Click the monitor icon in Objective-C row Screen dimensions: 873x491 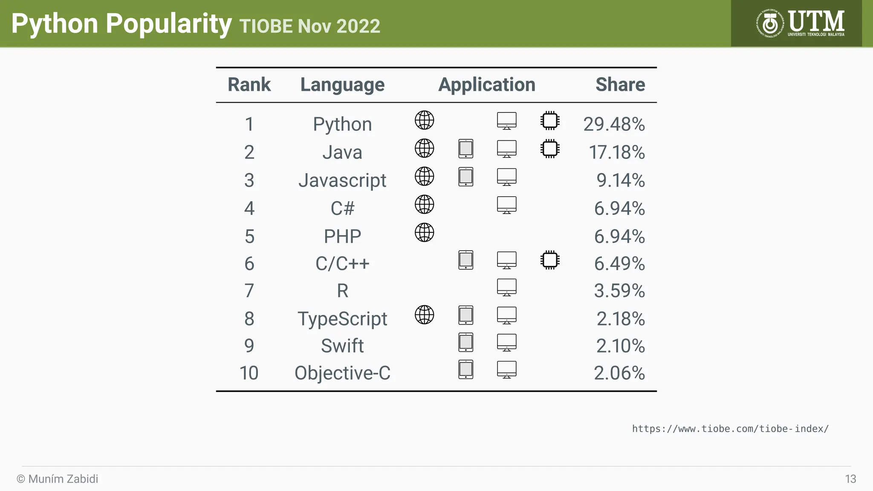pos(507,370)
